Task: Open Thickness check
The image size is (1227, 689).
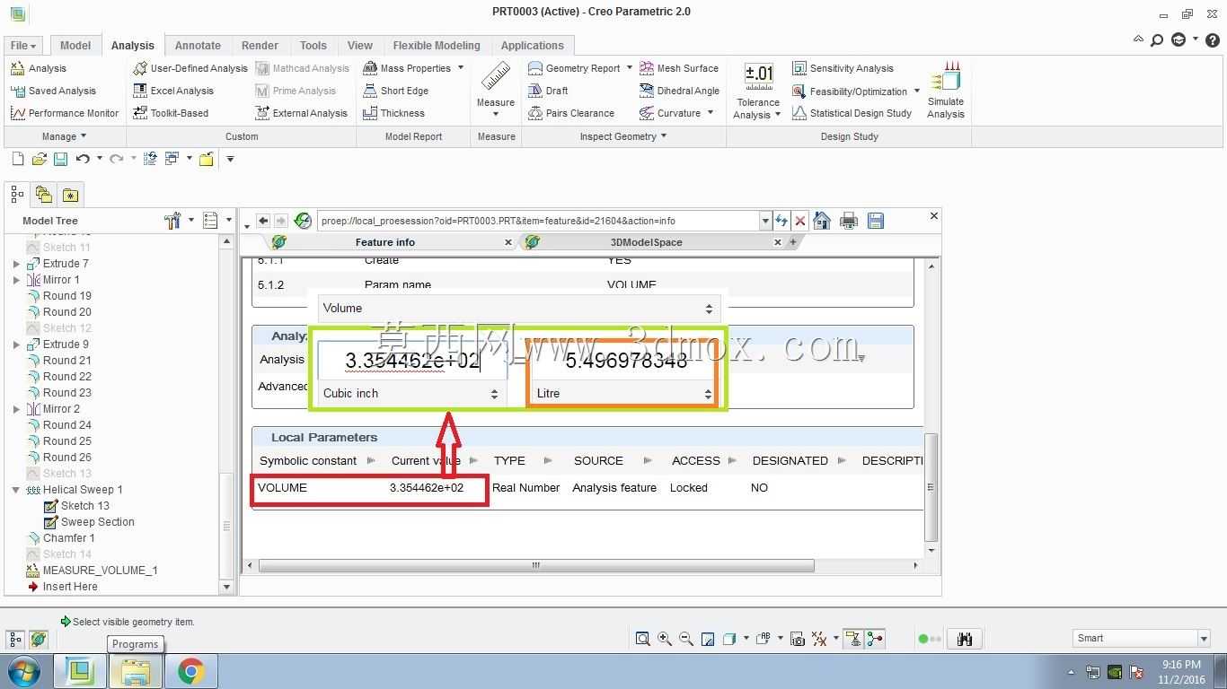Action: [393, 113]
